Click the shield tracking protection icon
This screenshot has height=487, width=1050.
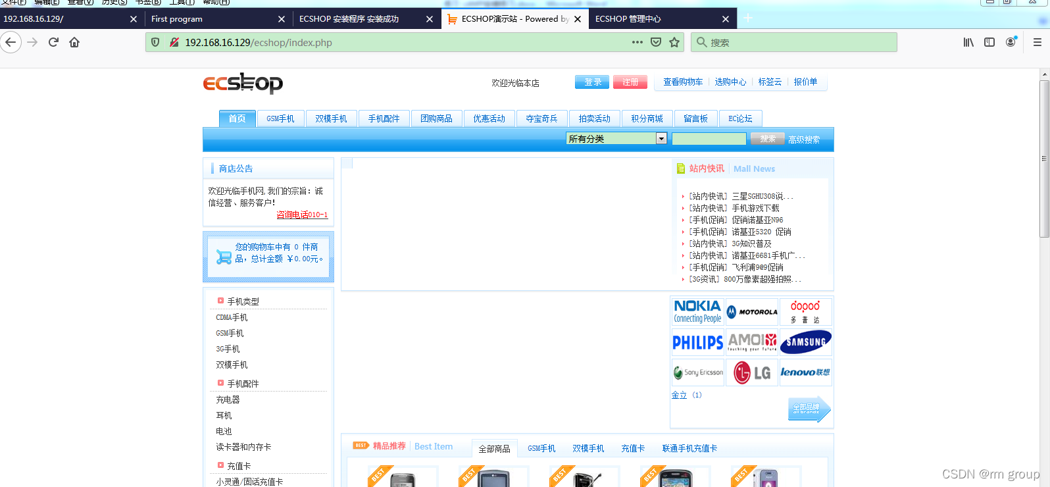[x=155, y=42]
